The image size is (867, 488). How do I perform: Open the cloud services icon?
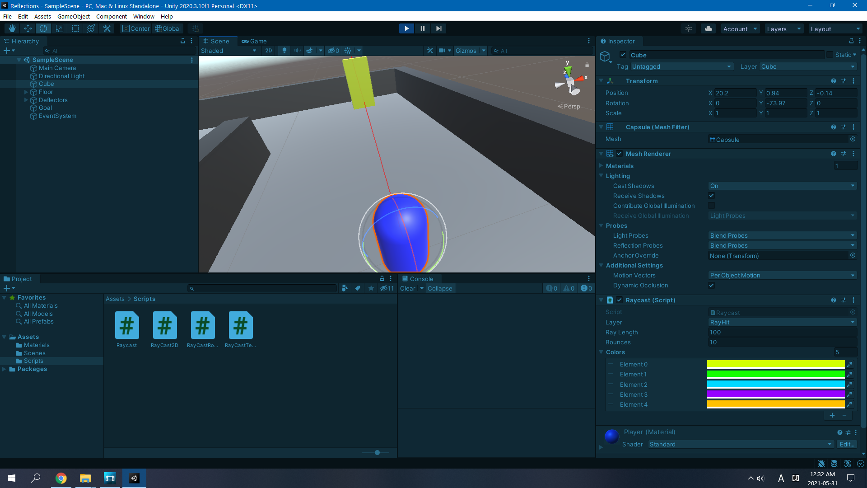click(709, 28)
